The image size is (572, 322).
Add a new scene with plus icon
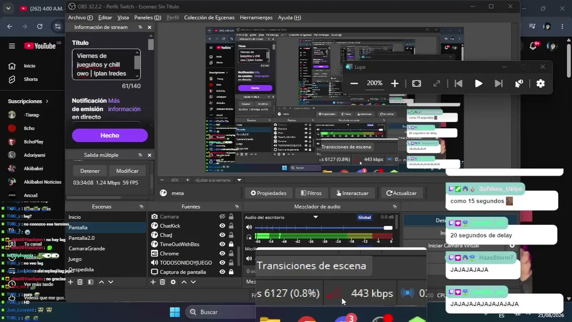click(x=70, y=282)
